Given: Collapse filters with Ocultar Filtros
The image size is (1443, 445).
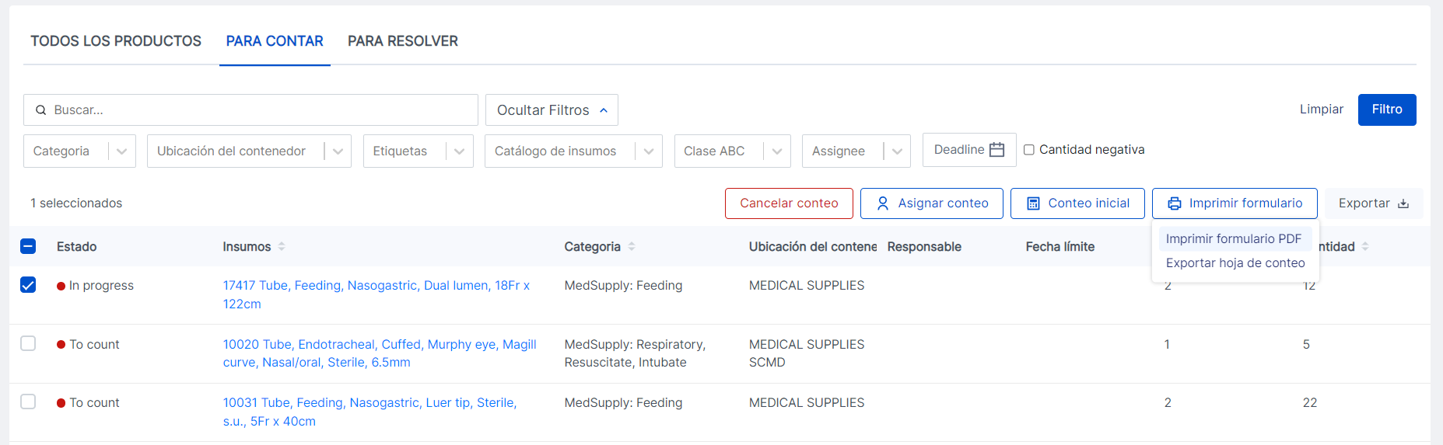Looking at the screenshot, I should coord(552,110).
